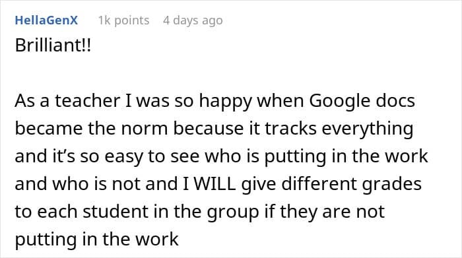Open the 4 days ago timestamp permalink
Image resolution: width=462 pixels, height=258 pixels.
193,20
